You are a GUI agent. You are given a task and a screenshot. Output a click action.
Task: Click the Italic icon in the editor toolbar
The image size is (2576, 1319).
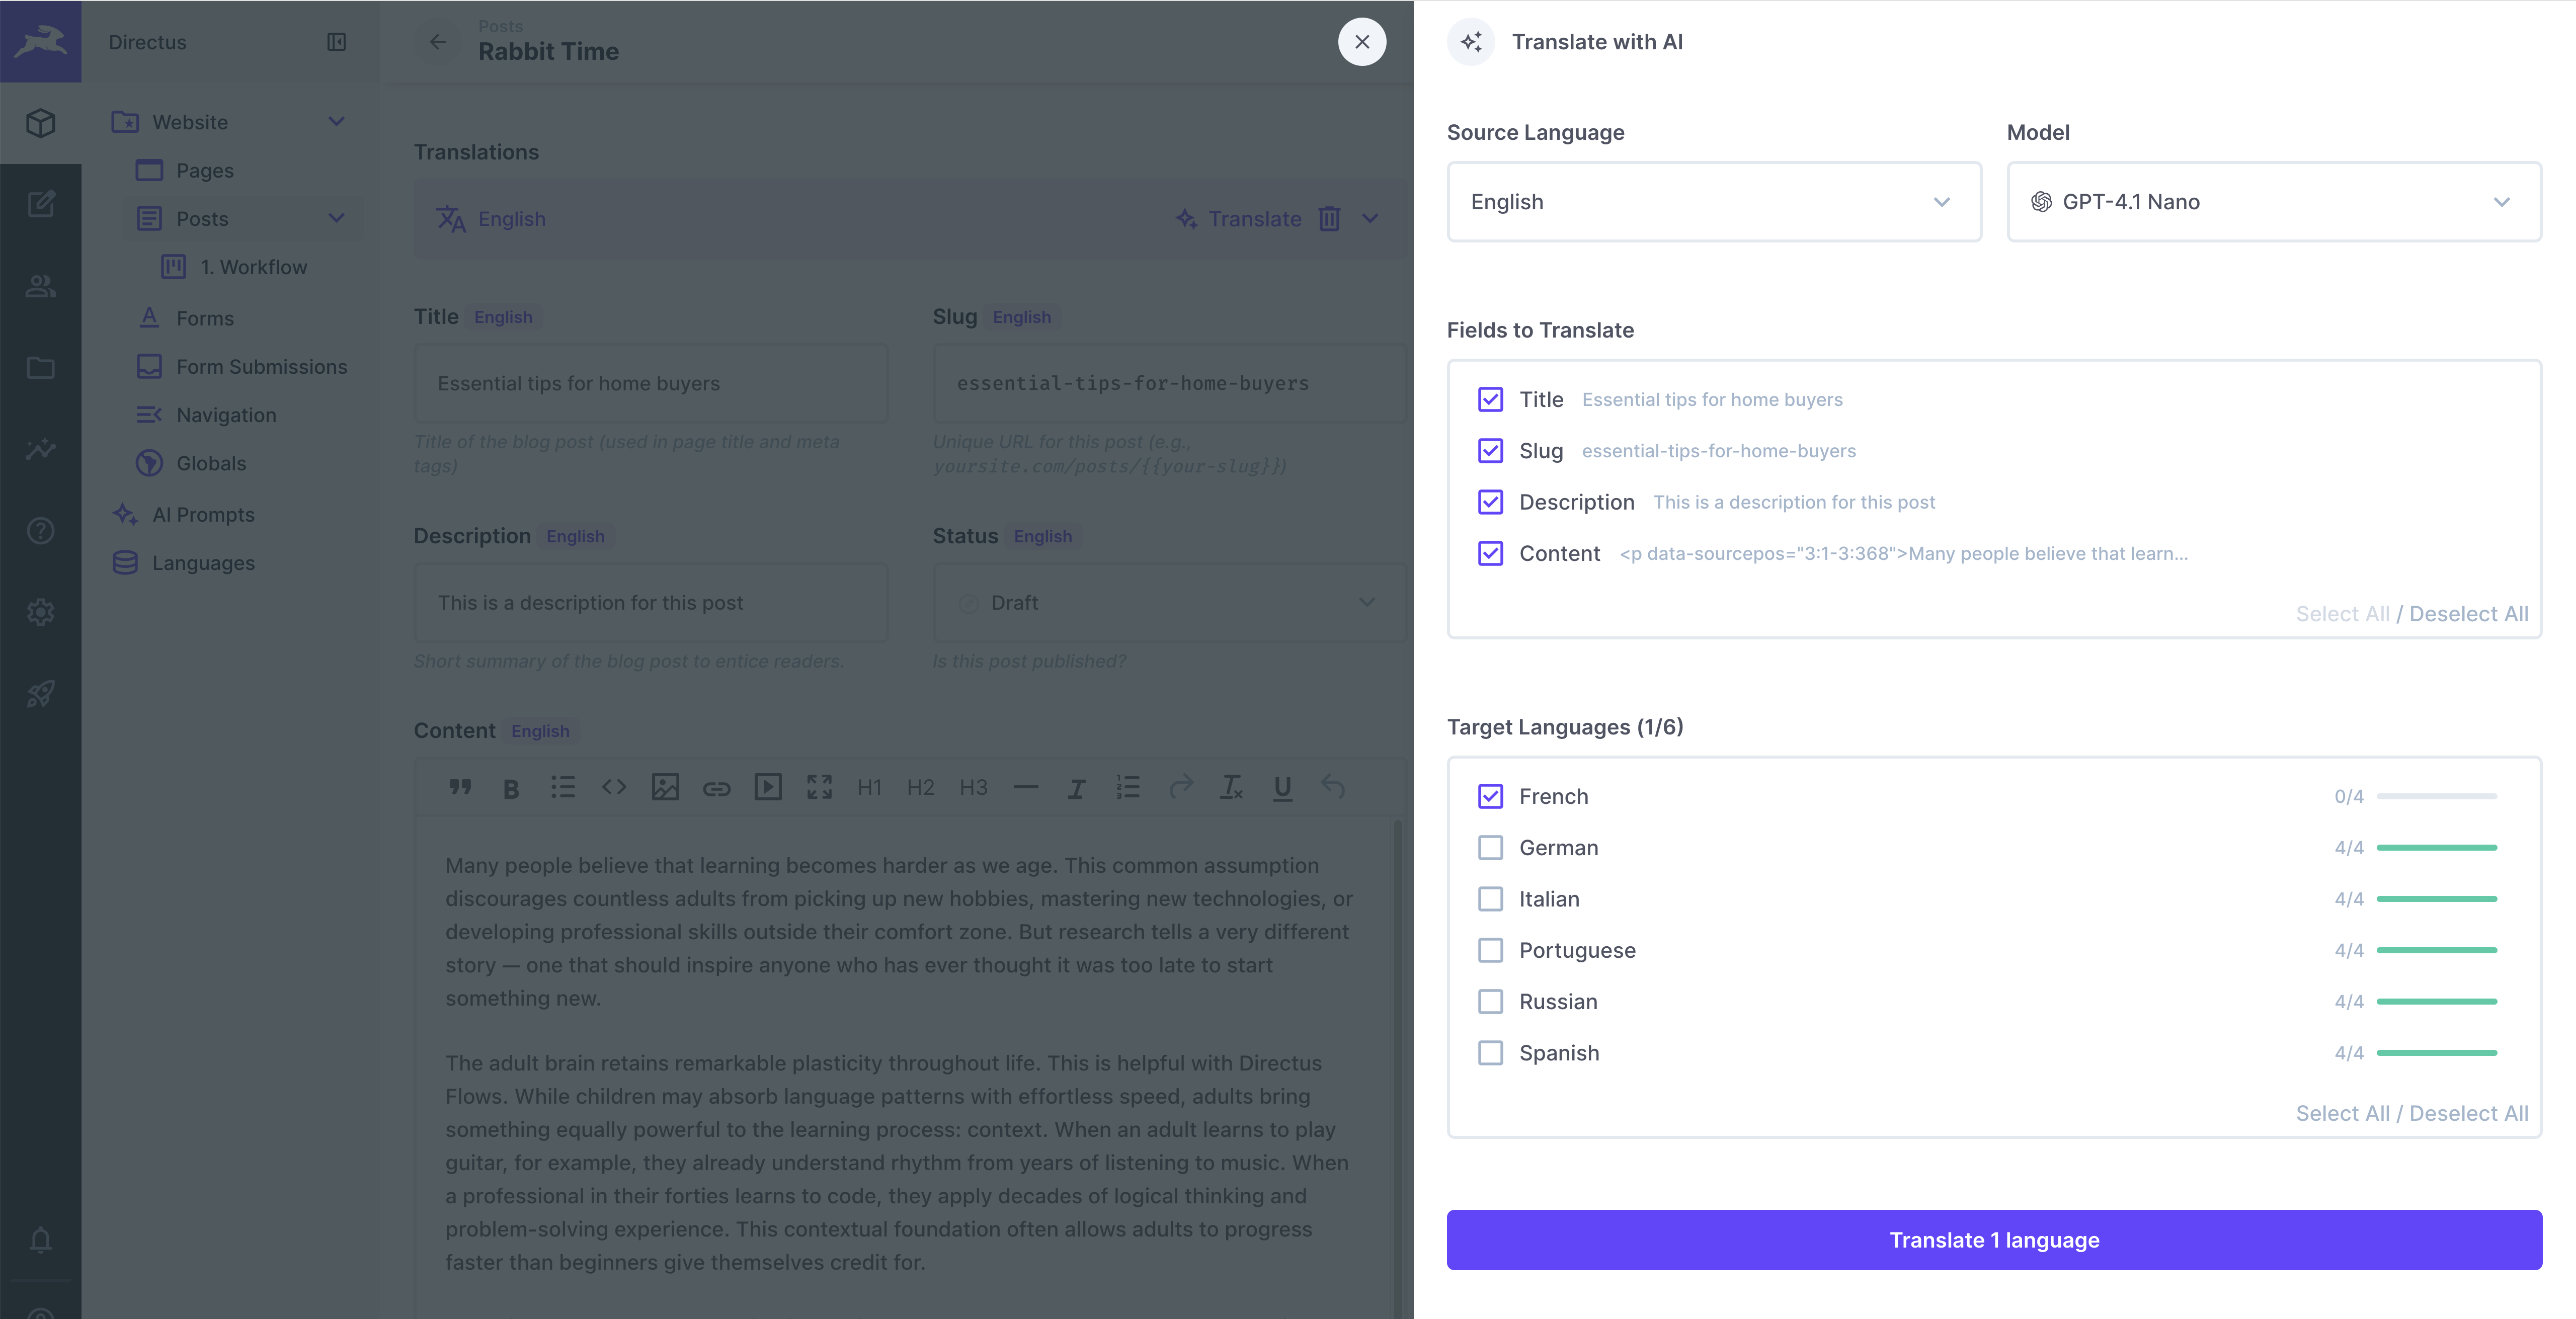point(1077,787)
